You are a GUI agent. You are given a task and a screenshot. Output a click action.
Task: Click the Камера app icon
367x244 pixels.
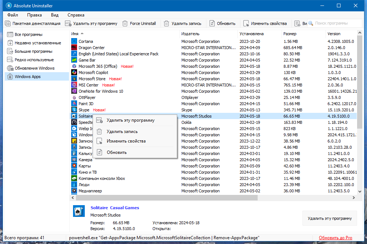(x=74, y=160)
